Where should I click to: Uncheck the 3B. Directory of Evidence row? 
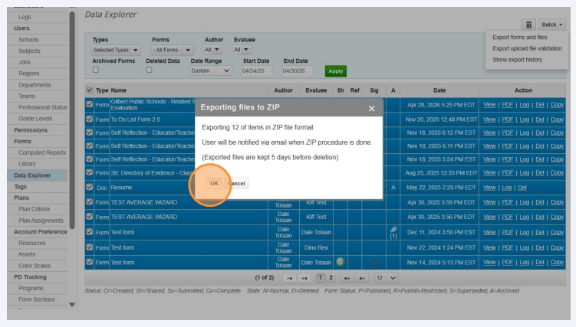89,172
